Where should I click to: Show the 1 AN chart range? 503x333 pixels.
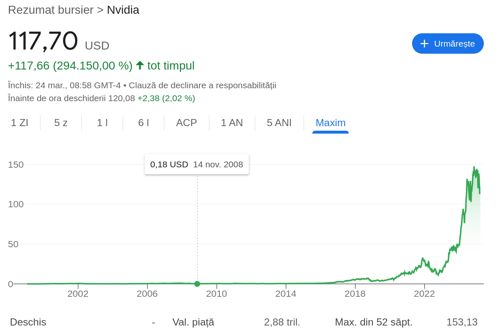tap(232, 123)
